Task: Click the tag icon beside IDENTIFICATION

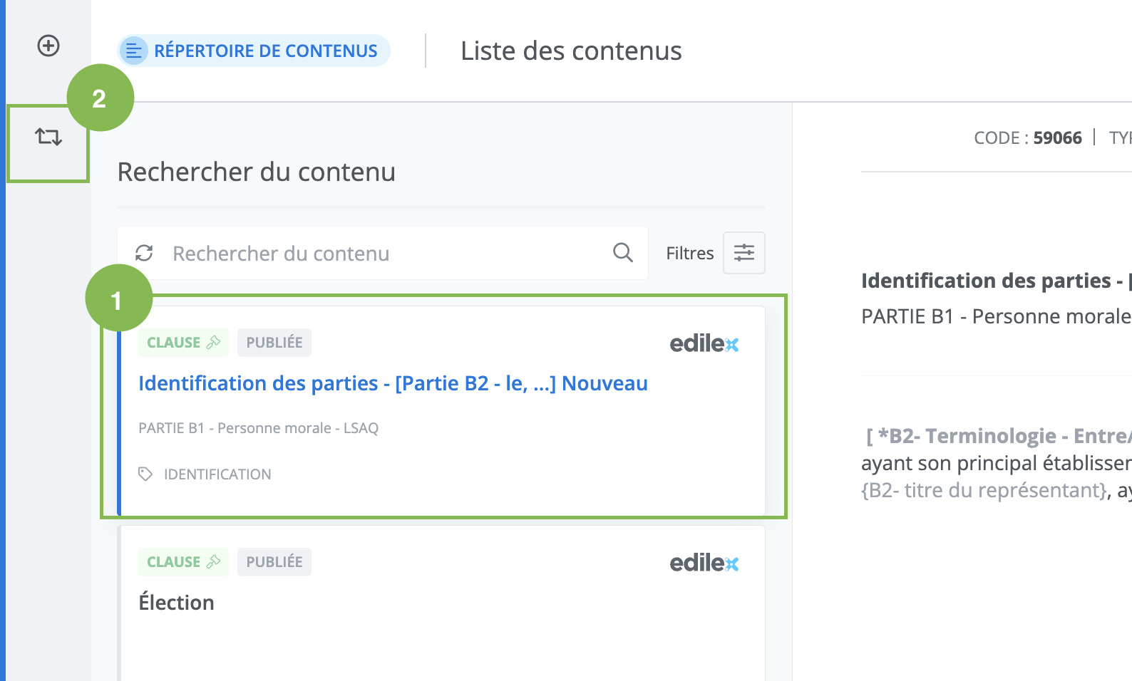Action: pos(145,474)
